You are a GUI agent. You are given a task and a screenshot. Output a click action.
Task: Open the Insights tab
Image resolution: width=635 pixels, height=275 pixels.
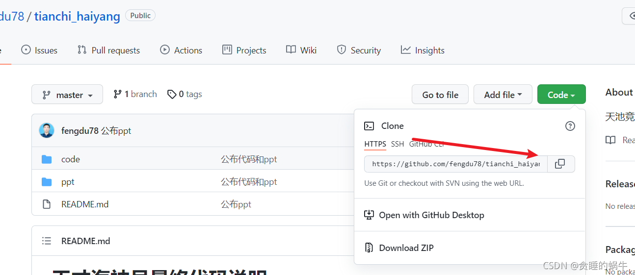point(423,50)
